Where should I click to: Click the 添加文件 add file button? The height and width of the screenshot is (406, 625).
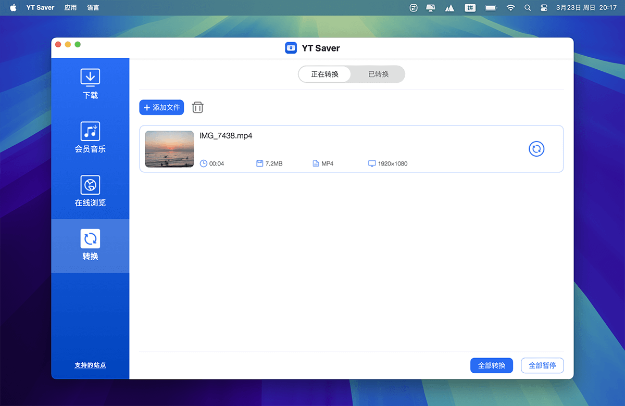(161, 107)
